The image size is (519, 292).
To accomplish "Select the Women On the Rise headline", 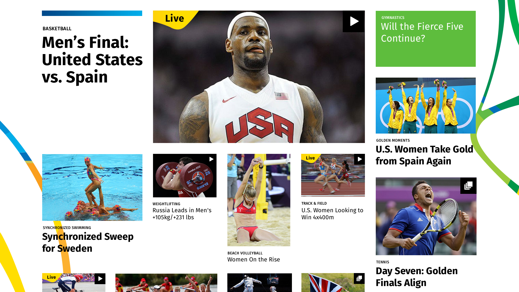I will click(254, 259).
